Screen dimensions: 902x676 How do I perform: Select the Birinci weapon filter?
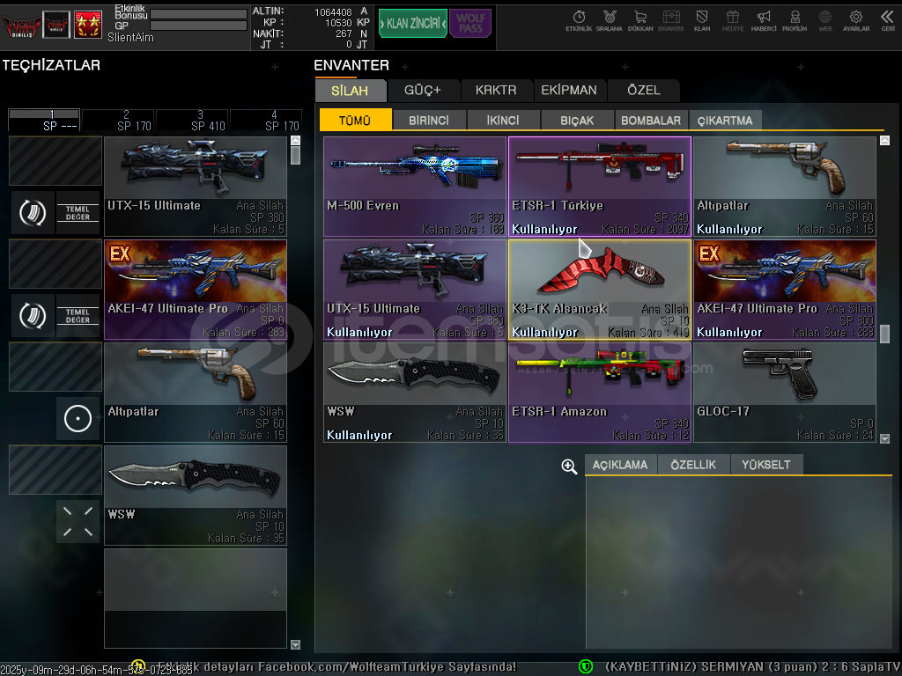pos(429,120)
